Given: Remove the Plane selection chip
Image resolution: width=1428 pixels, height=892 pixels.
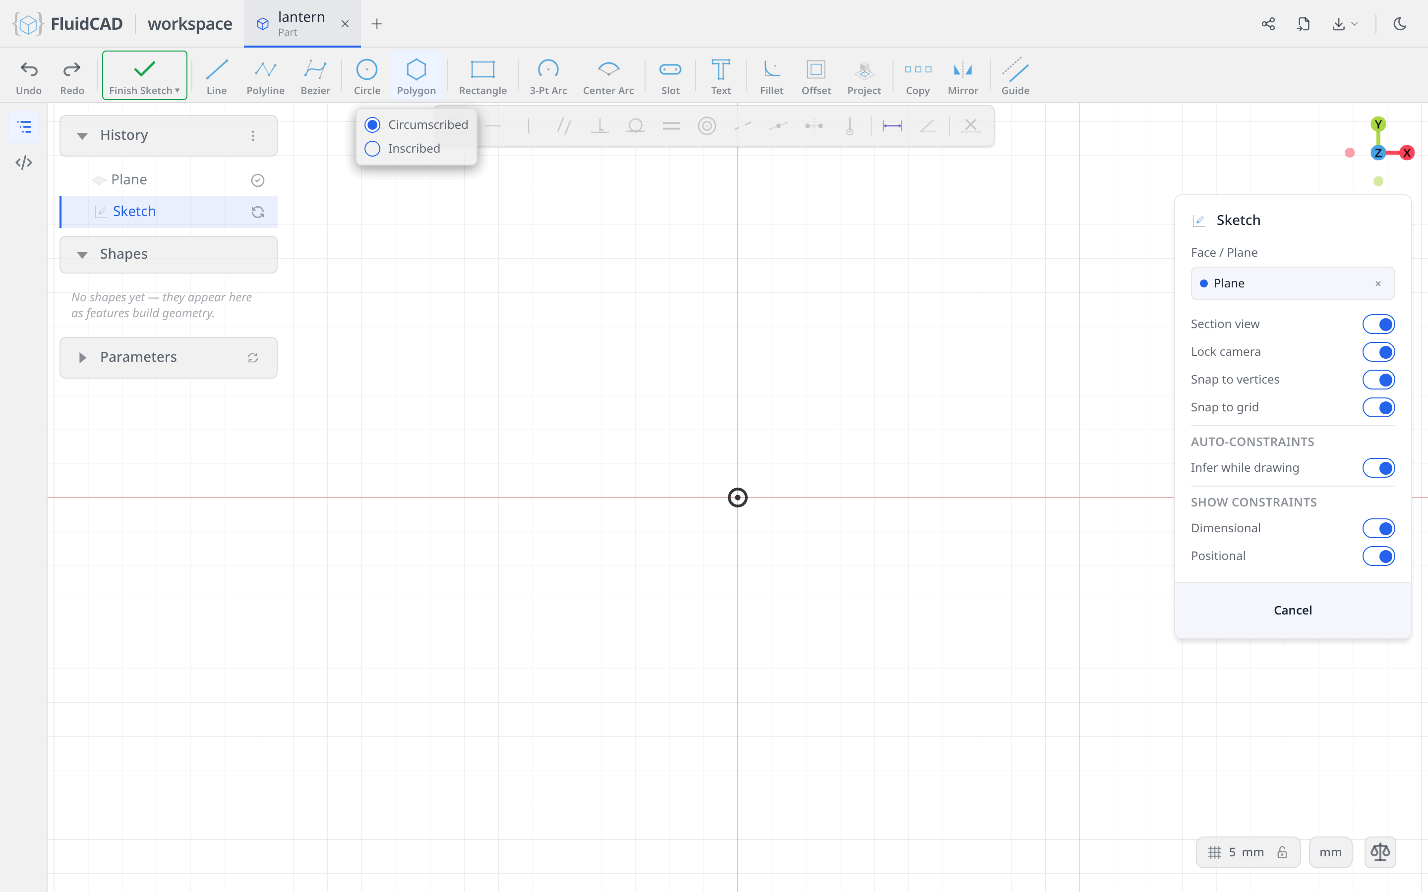Looking at the screenshot, I should 1378,284.
